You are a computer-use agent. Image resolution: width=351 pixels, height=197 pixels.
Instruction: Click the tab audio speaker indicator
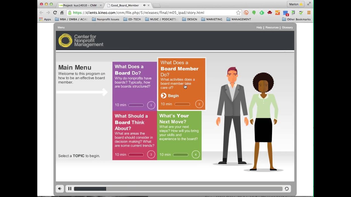[144, 5]
